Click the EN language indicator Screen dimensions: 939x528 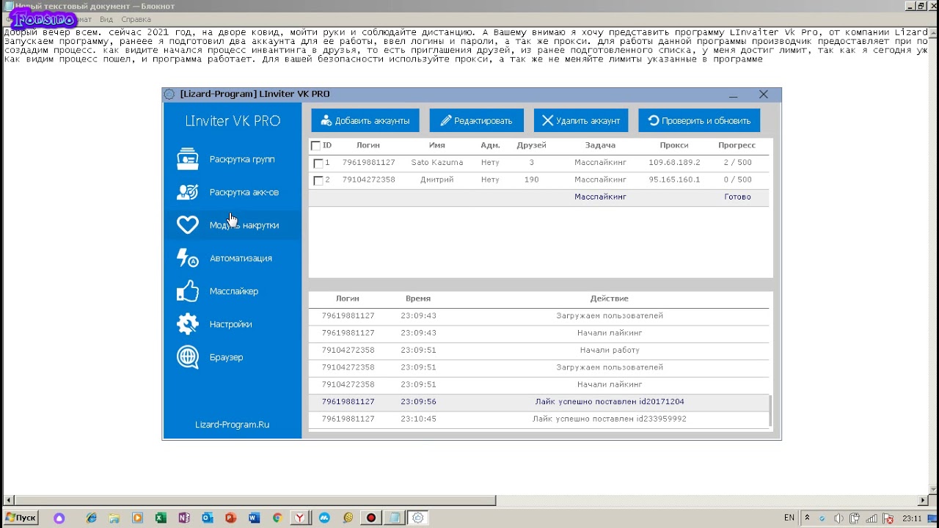click(789, 518)
